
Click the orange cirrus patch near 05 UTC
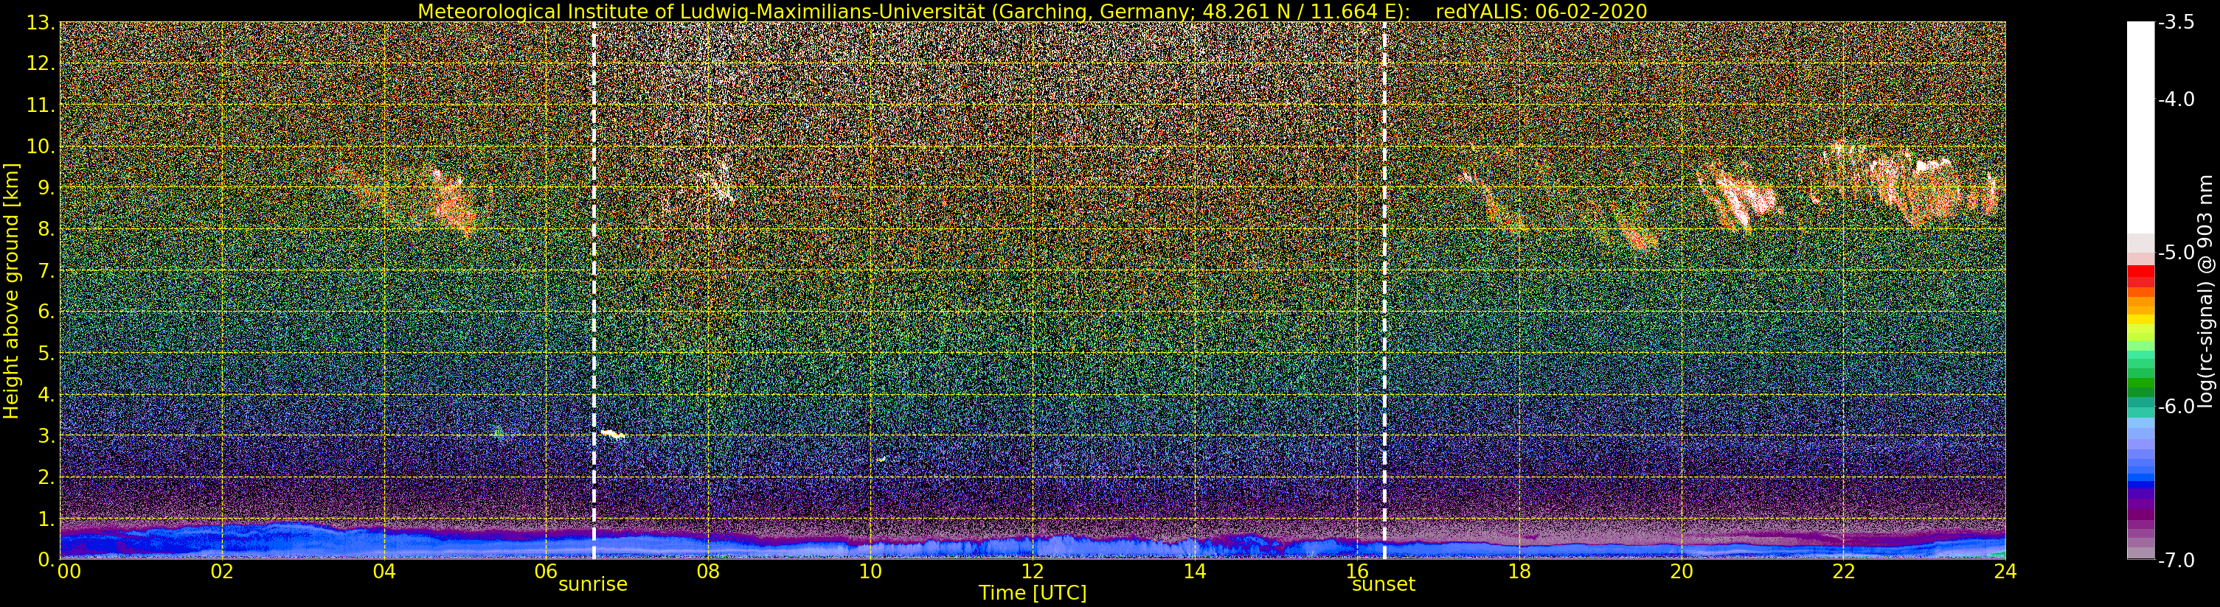pyautogui.click(x=452, y=204)
